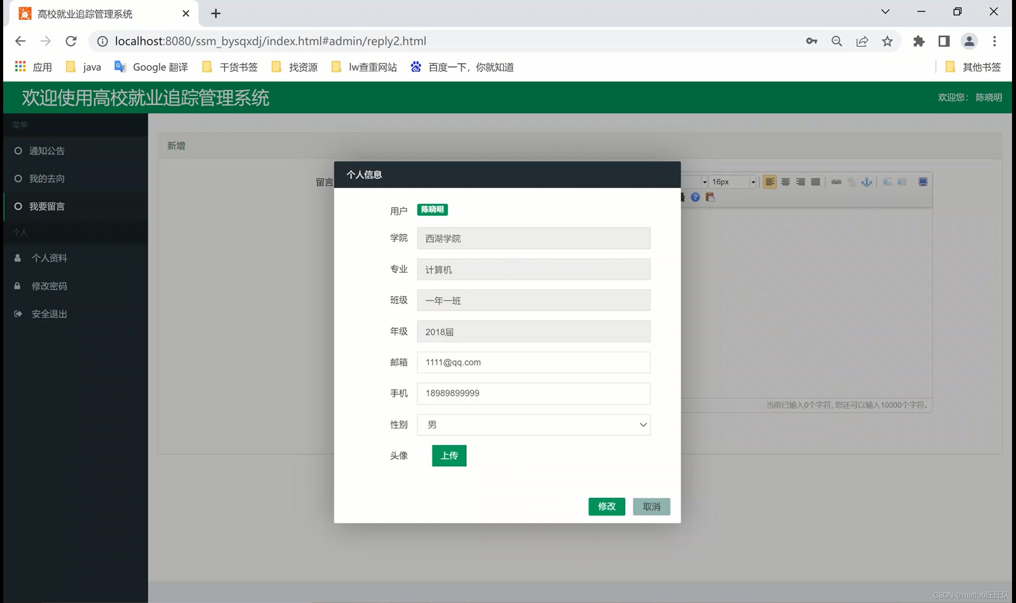Click the 取消 cancel button
The image size is (1016, 603).
[x=651, y=507]
